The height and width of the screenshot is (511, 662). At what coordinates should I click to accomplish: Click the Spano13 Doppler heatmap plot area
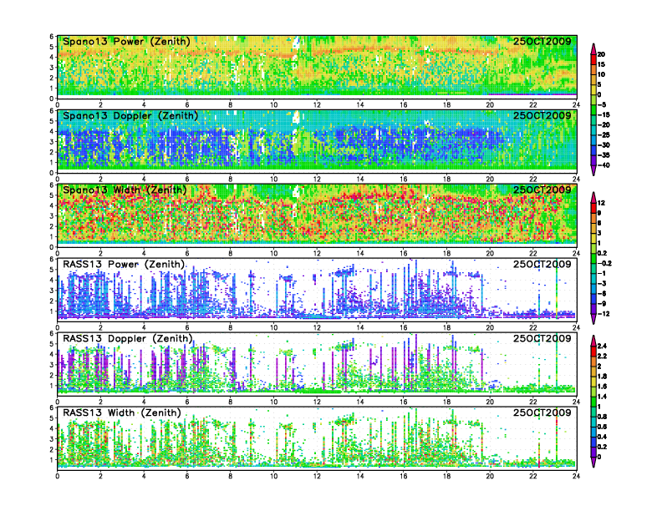(x=317, y=141)
